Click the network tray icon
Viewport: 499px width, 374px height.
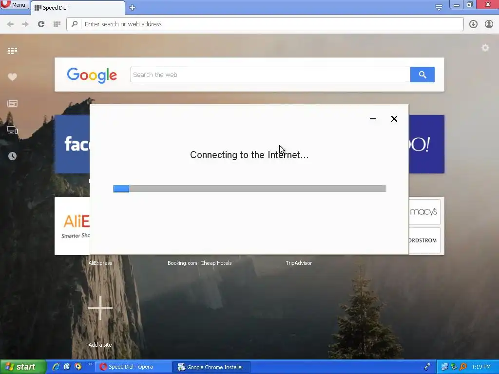[x=444, y=367]
